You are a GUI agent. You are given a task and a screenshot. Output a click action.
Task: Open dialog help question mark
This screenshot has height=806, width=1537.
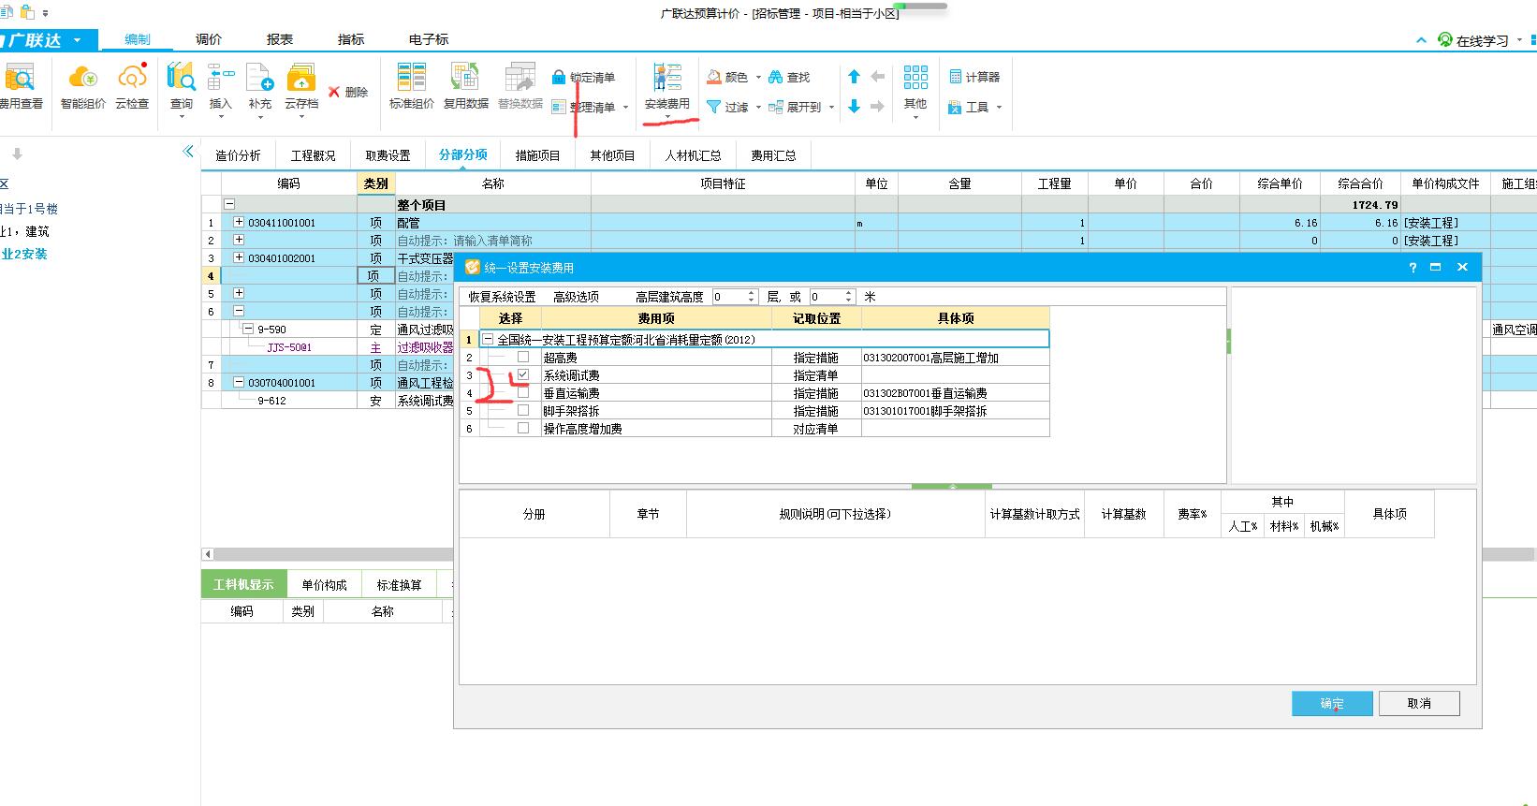(1413, 268)
